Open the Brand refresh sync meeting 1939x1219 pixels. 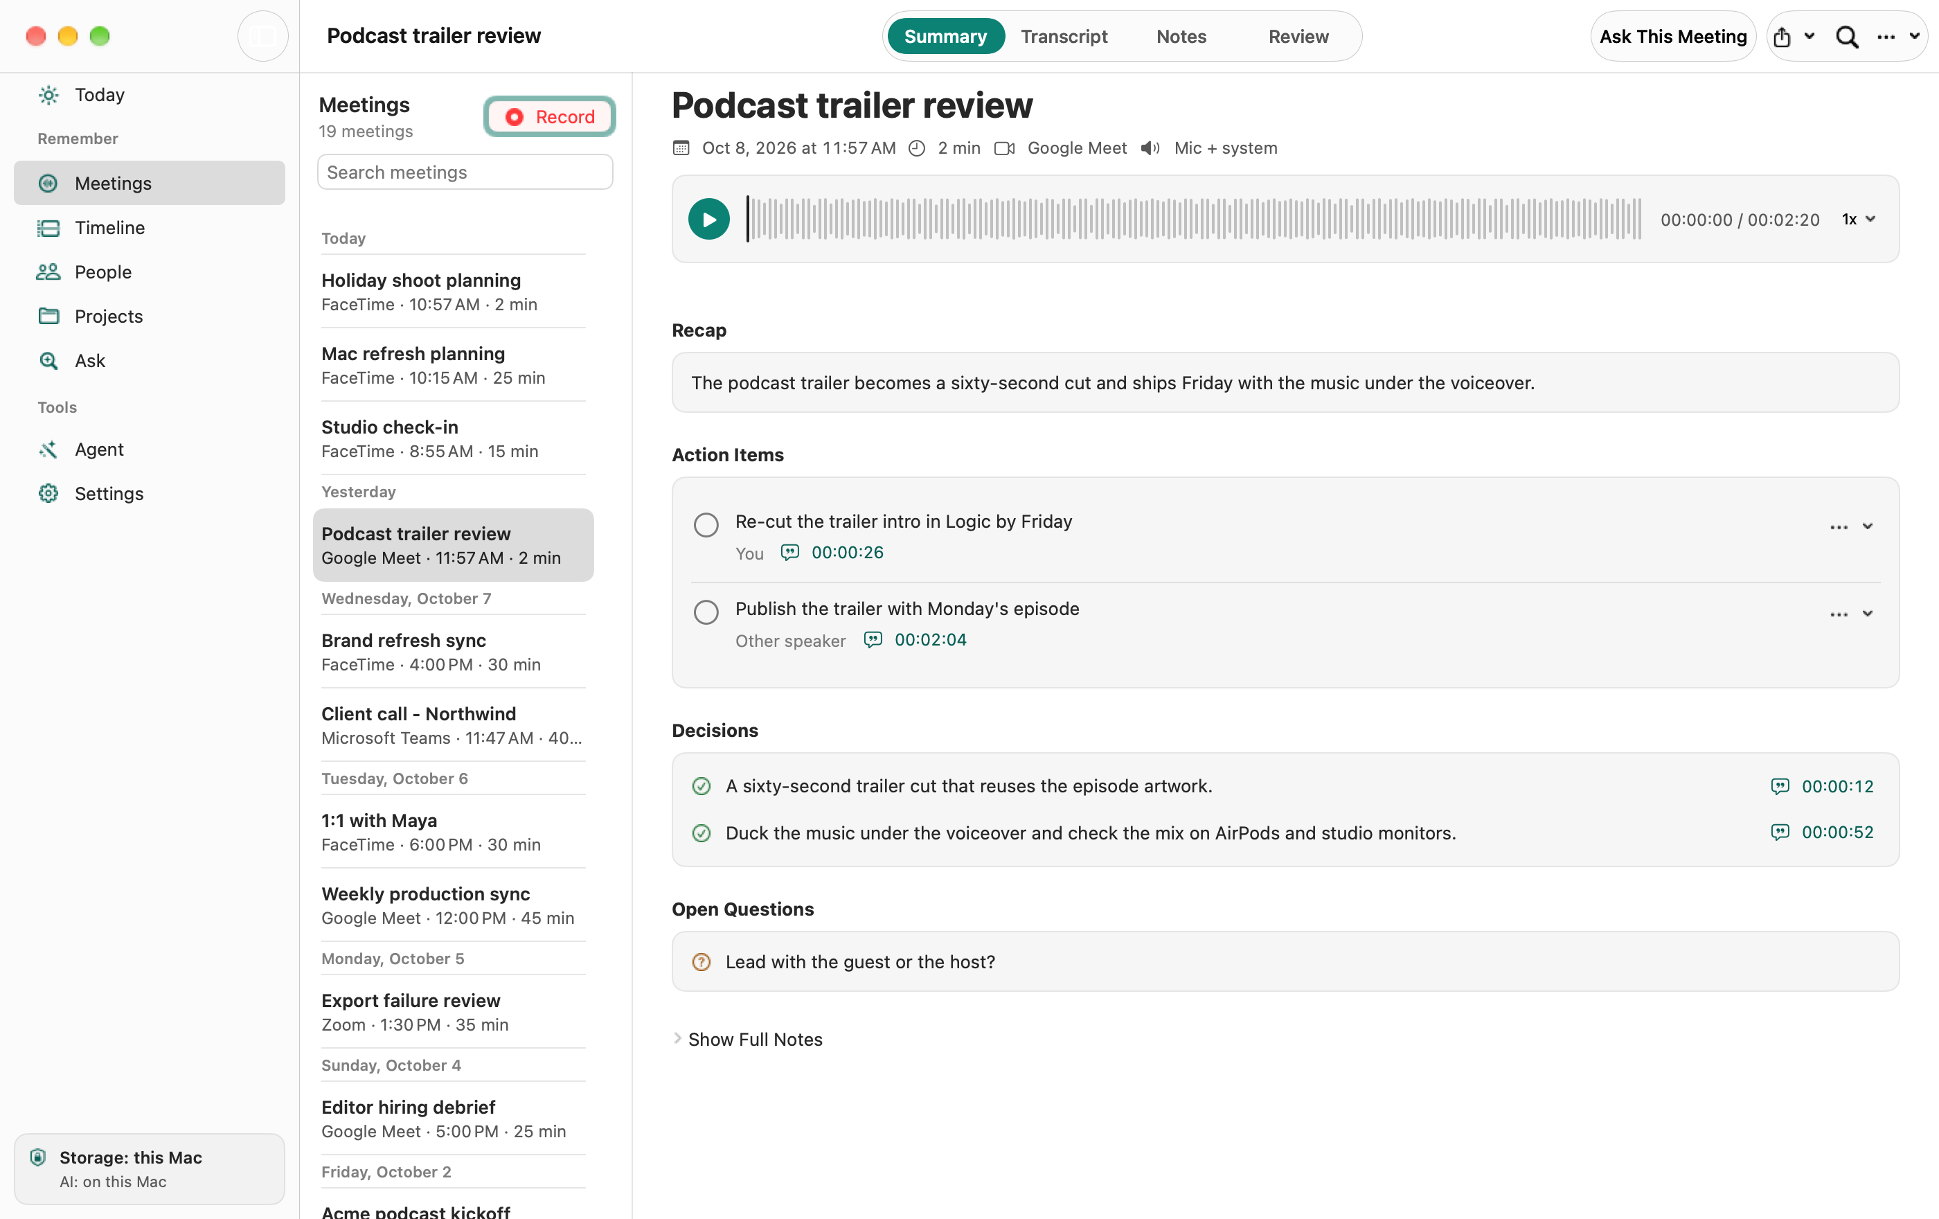454,652
